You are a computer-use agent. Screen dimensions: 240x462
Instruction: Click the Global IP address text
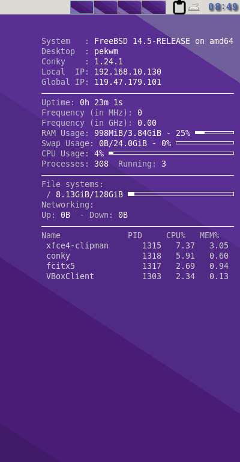[x=128, y=82]
